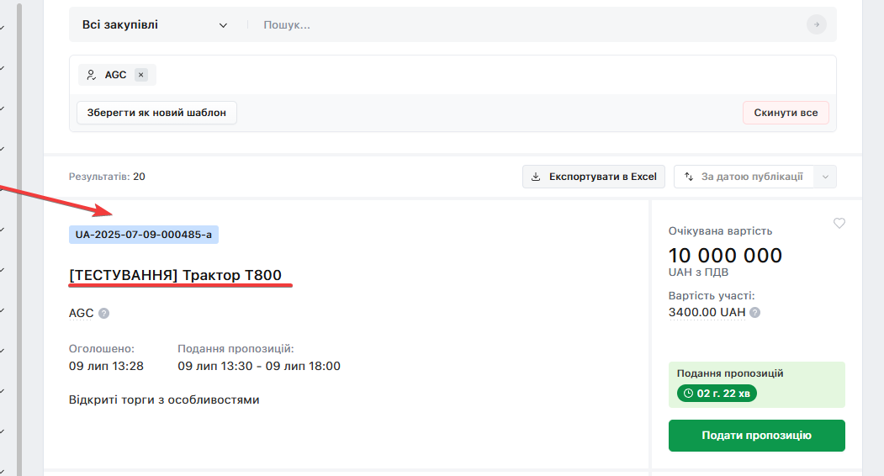This screenshot has height=476, width=884.
Task: Click help icon next to AGC organization
Action: click(x=103, y=314)
